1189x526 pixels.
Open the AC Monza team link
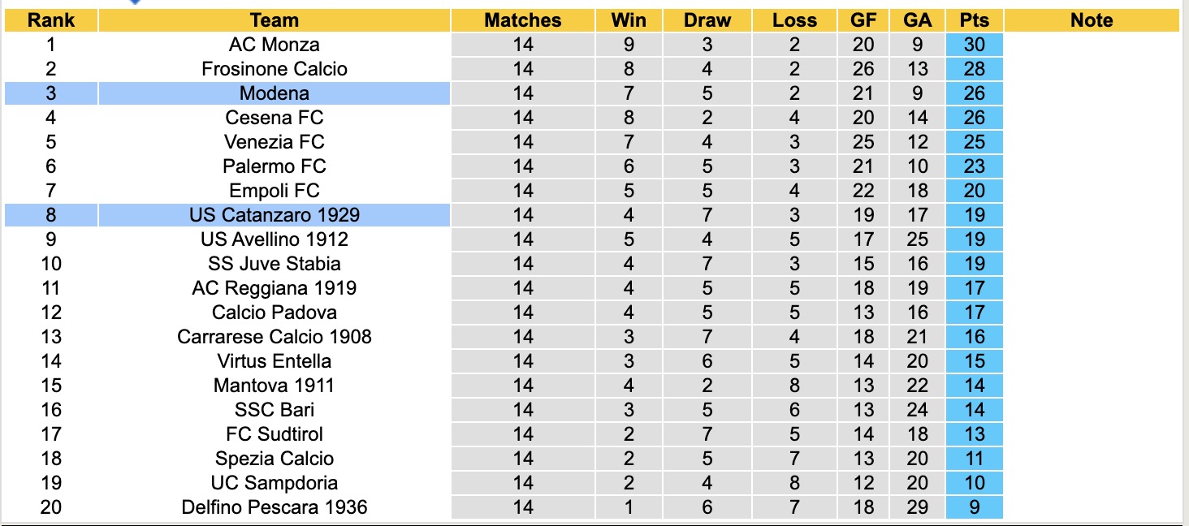275,45
